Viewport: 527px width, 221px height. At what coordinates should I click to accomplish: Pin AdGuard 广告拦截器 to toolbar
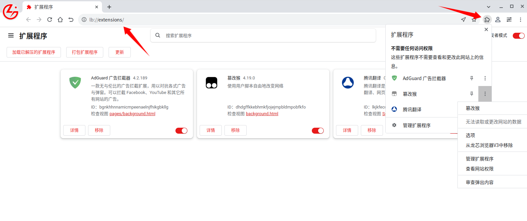click(472, 78)
